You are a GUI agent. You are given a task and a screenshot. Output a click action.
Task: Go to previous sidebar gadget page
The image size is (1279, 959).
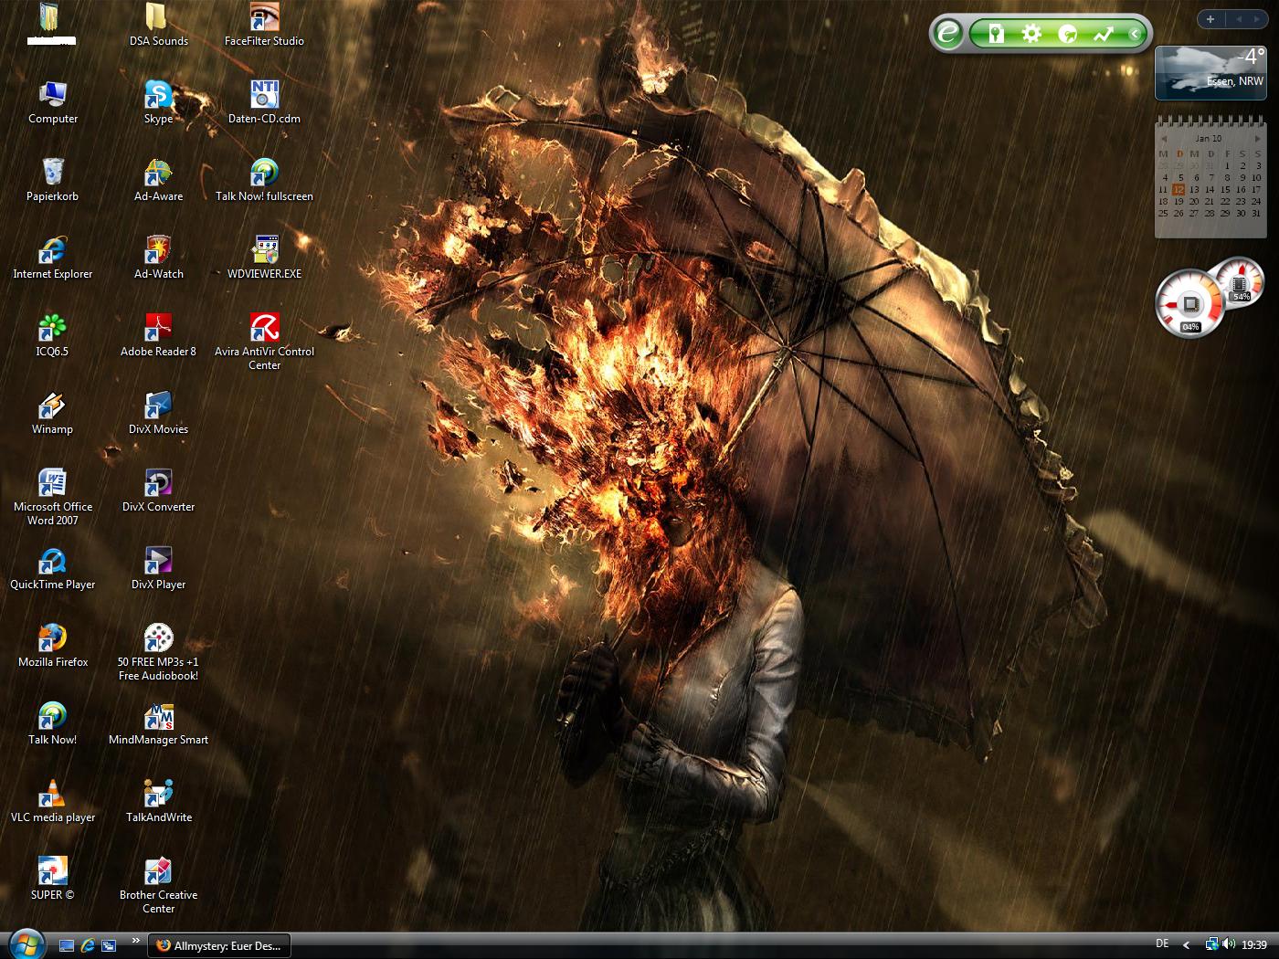coord(1239,18)
